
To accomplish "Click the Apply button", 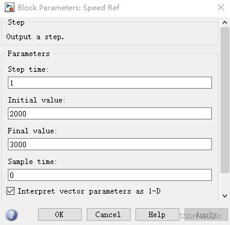I will click(x=206, y=215).
